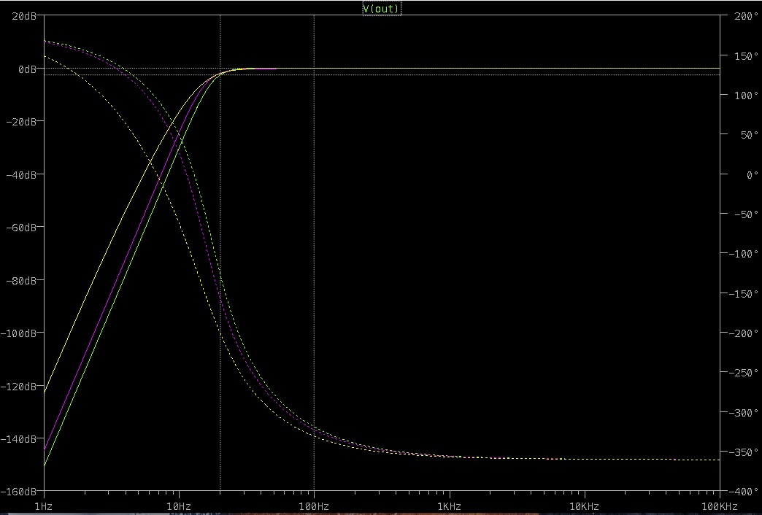Click the -150° phase tick label
The width and height of the screenshot is (762, 515).
click(x=743, y=294)
